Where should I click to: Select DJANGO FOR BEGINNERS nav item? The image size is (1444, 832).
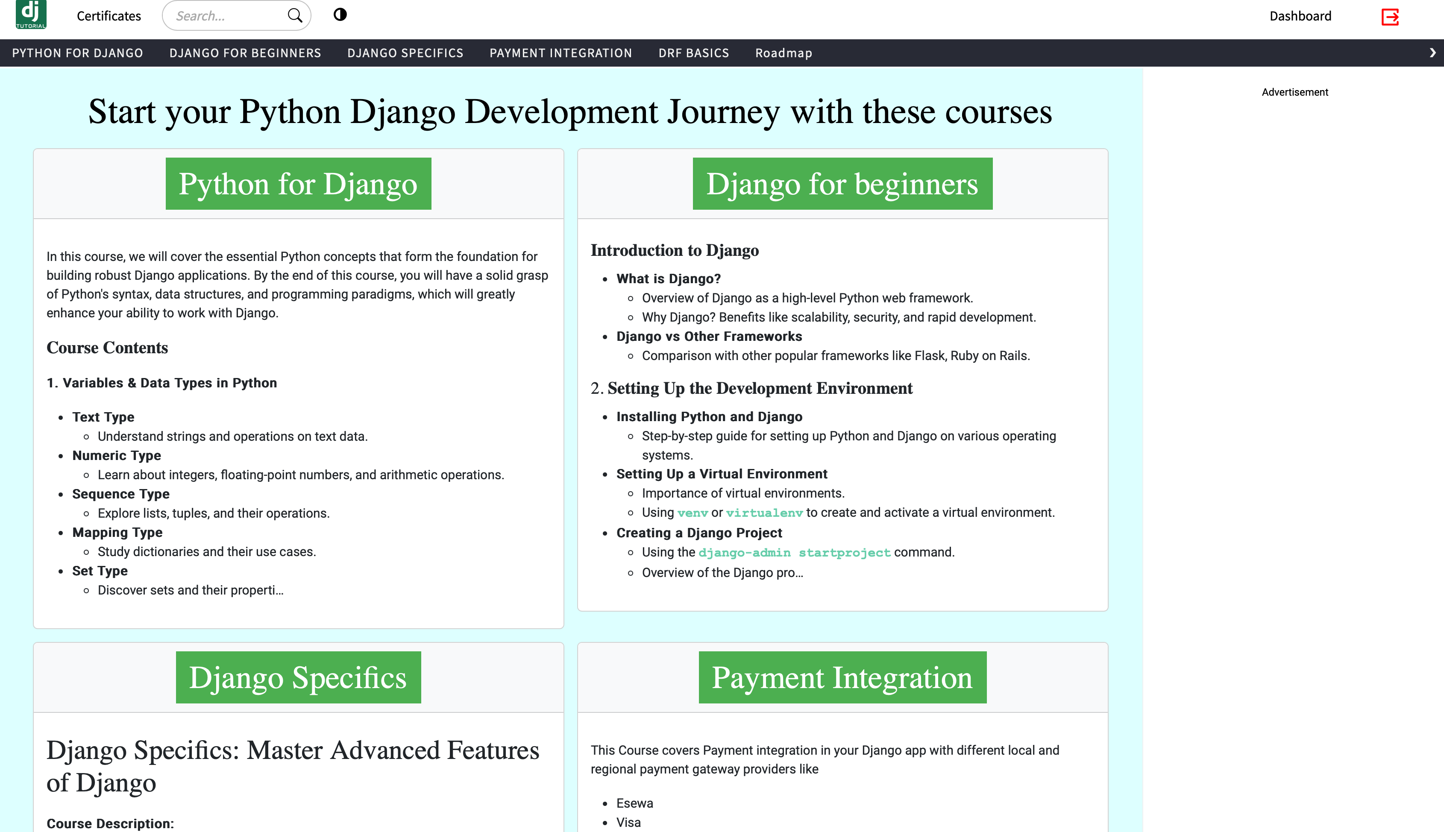pyautogui.click(x=245, y=53)
